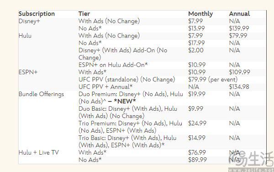
Task: Click the $139.99 Disney+ annual price
Action: (x=239, y=28)
